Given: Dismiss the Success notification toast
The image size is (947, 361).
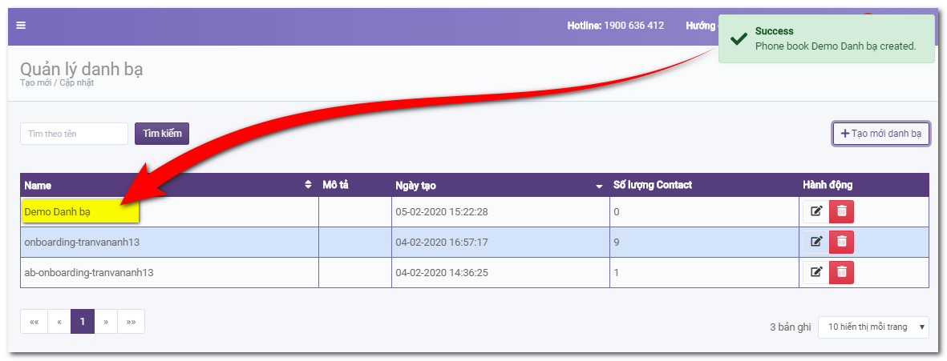Looking at the screenshot, I should [826, 38].
